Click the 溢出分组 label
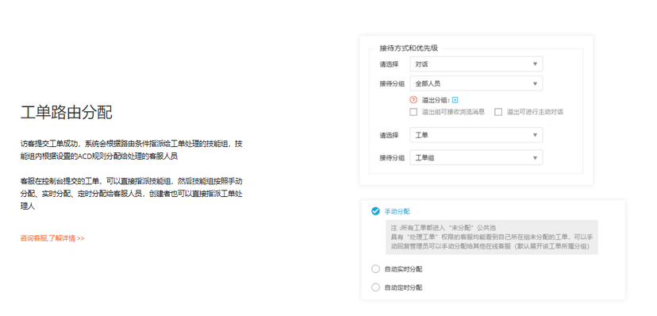 tap(436, 100)
